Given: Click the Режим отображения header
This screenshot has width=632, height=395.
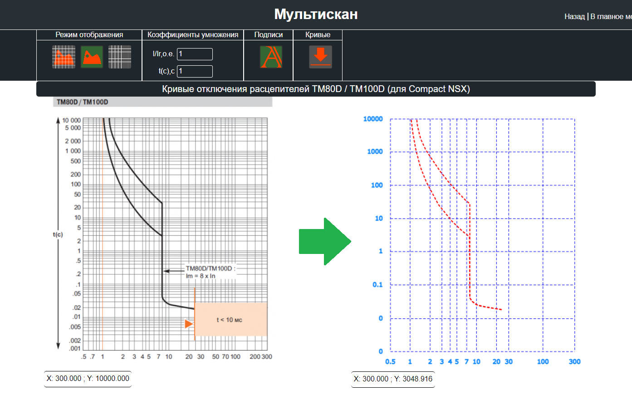Looking at the screenshot, I should (x=89, y=35).
